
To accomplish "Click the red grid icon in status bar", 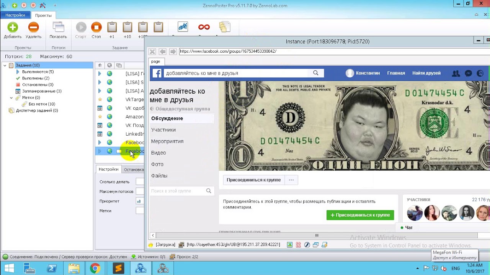I will [298, 245].
